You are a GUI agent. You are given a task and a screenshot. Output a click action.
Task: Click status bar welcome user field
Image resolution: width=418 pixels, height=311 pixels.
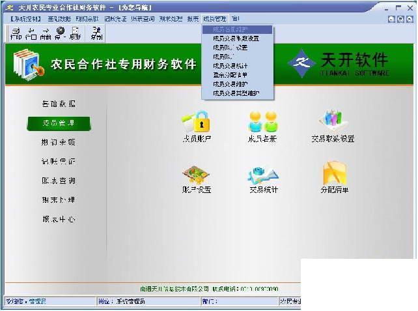[x=50, y=301]
